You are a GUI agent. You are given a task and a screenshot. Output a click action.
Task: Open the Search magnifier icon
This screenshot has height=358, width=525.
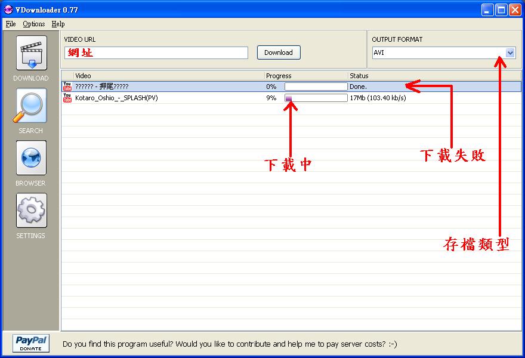click(x=31, y=106)
